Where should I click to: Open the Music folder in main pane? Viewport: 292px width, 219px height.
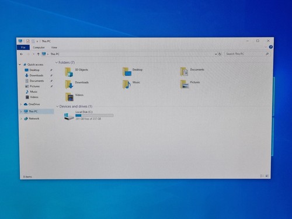click(x=131, y=84)
